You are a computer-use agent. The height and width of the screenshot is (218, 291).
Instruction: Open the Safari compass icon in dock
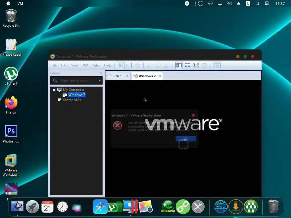pos(100,207)
